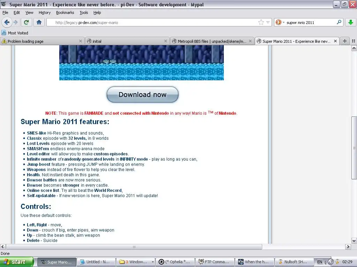
Task: Click the Forward arrow navigation button
Action: (x=15, y=22)
